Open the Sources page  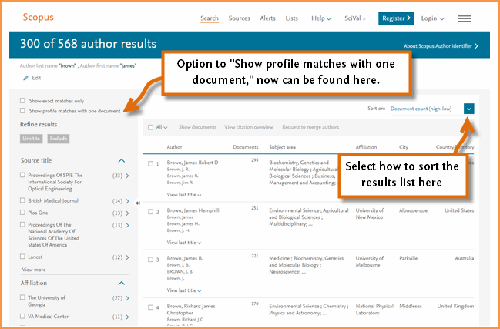point(239,18)
